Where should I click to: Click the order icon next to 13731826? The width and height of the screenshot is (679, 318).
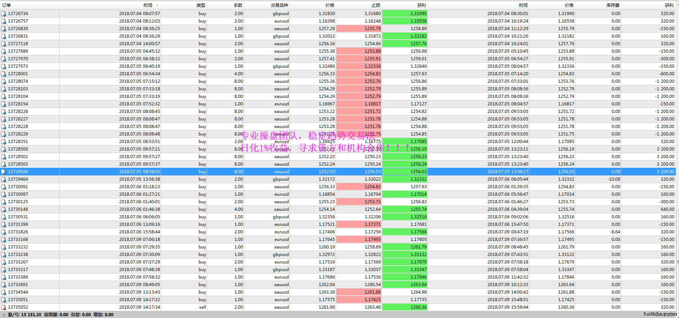coord(4,232)
